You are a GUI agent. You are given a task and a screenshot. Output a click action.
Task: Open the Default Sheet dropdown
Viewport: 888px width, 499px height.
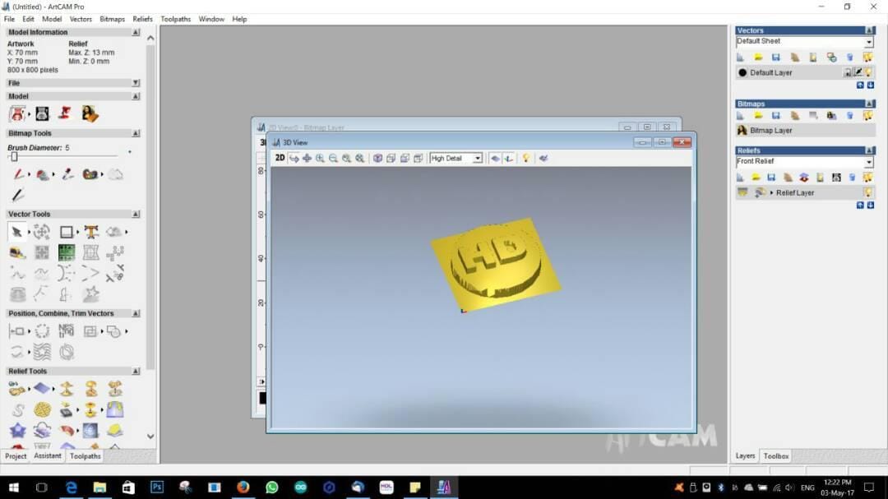tap(869, 42)
